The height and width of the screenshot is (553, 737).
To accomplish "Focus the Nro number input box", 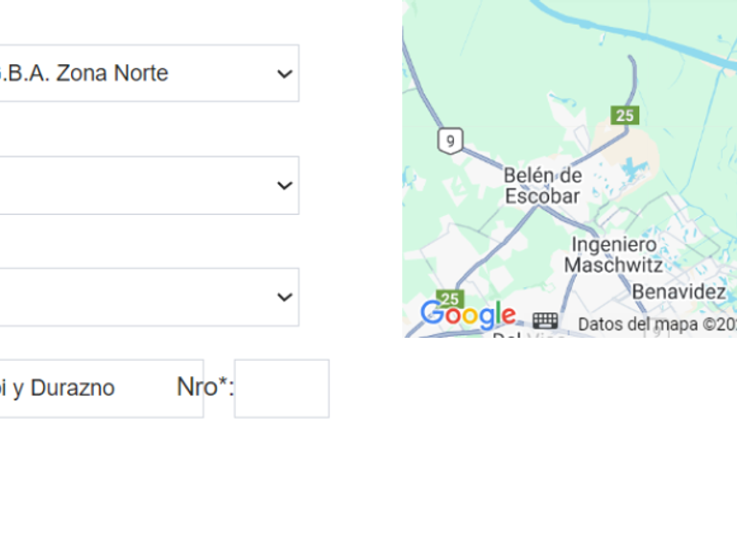I will [281, 388].
